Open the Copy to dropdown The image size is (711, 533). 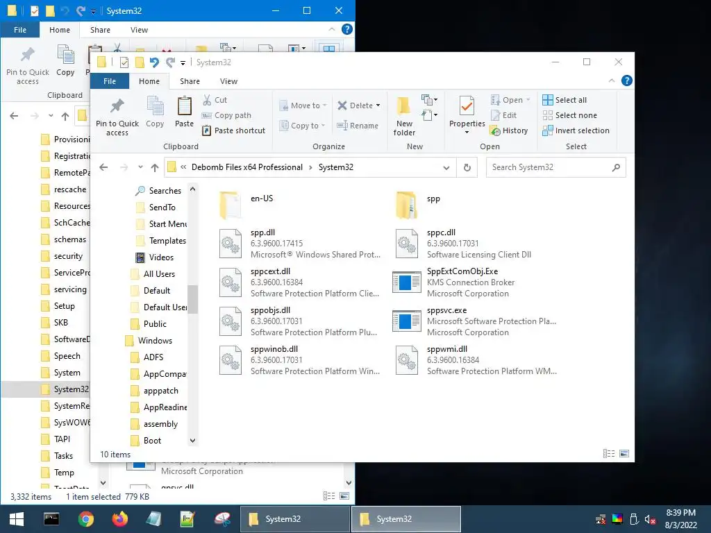click(x=302, y=126)
